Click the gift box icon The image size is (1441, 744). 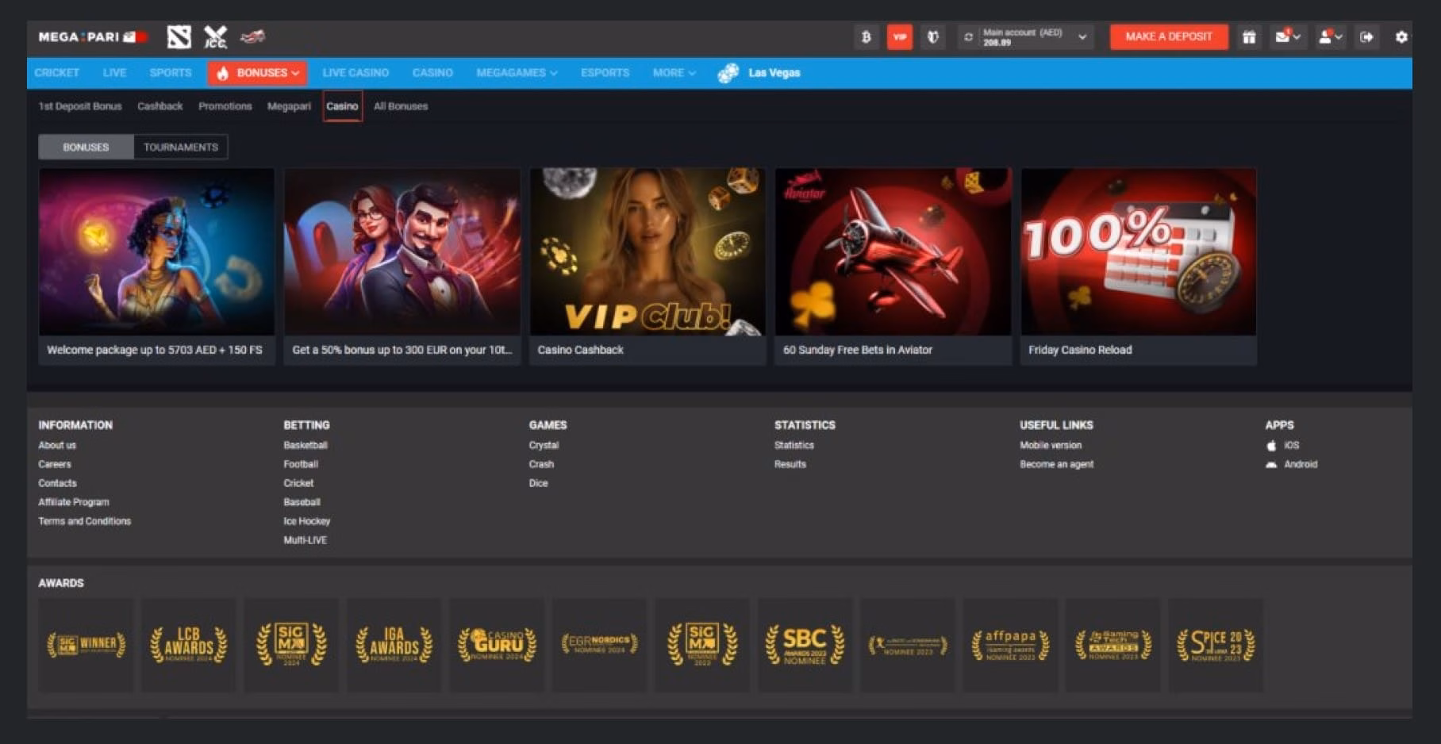1249,36
